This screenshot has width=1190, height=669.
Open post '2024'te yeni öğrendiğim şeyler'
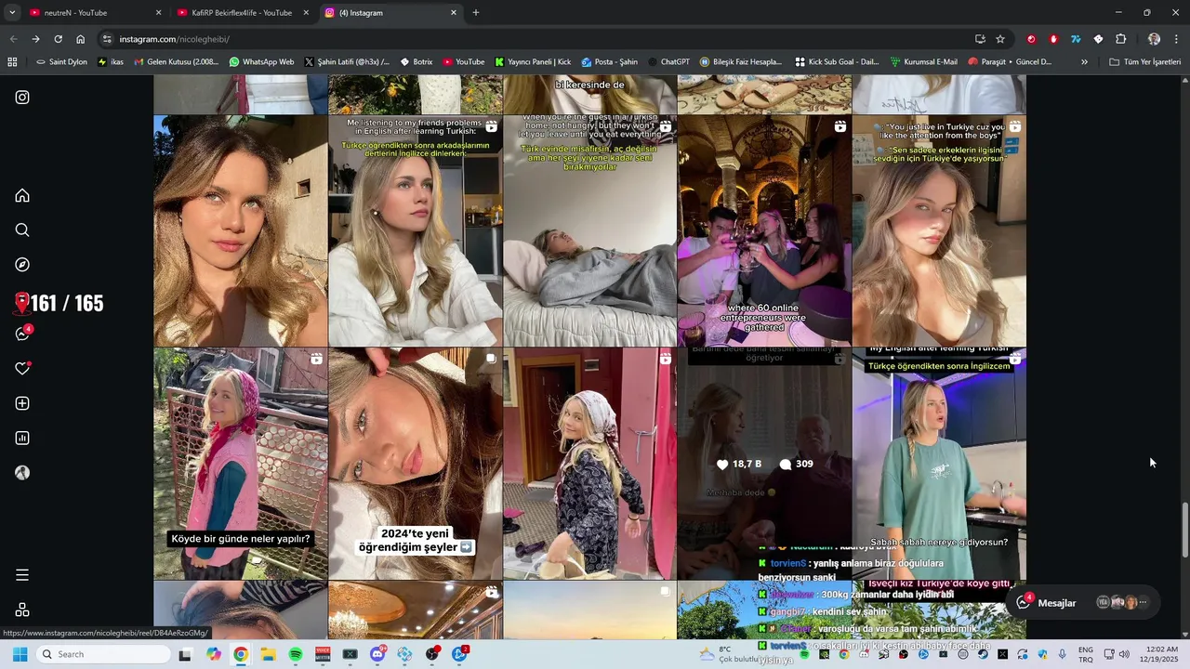click(416, 464)
